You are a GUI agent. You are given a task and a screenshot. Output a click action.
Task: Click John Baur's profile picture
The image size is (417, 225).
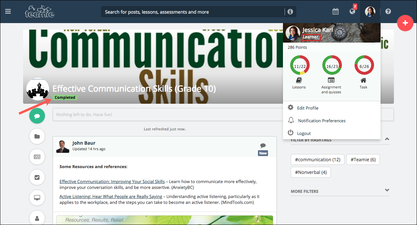63,146
